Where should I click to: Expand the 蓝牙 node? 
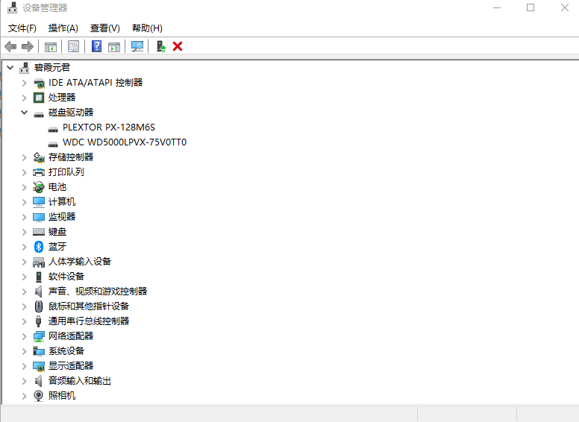coord(25,247)
